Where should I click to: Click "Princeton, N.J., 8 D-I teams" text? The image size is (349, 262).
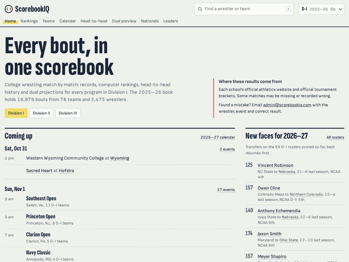[50, 223]
